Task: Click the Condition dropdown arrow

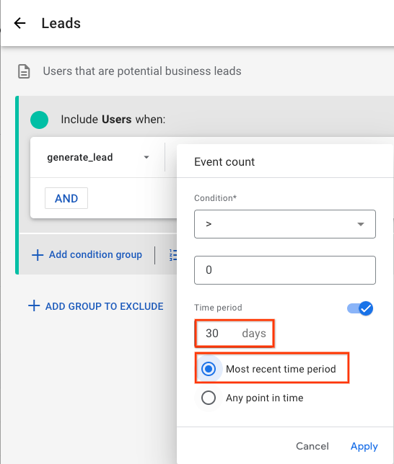Action: [361, 224]
